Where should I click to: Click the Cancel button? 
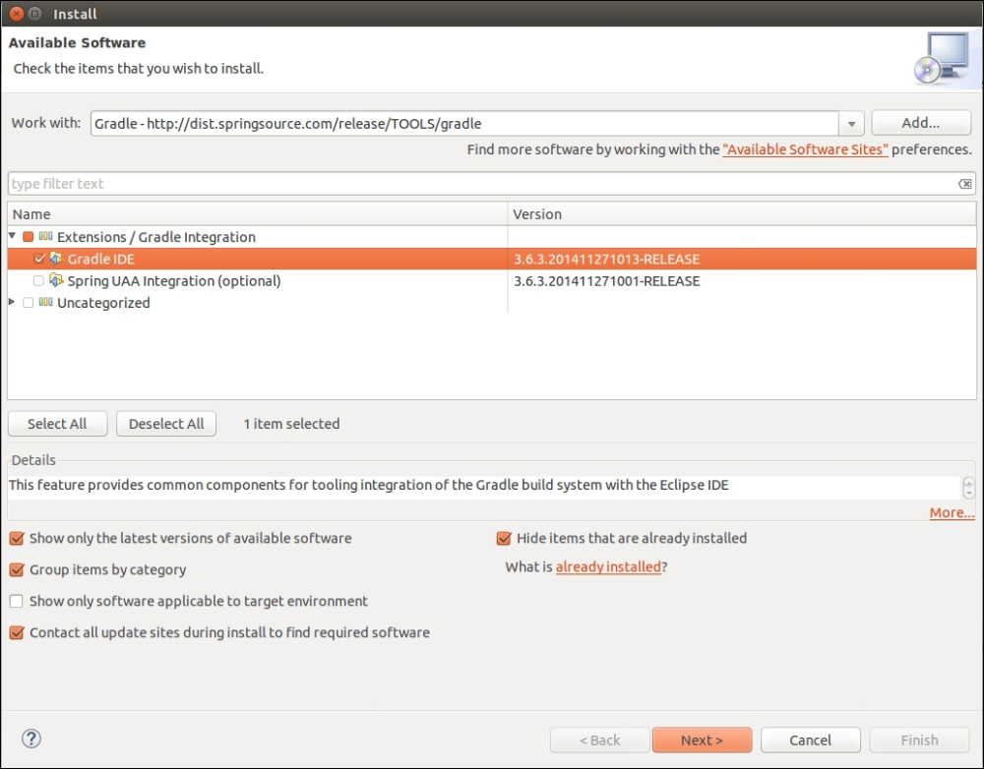tap(810, 740)
